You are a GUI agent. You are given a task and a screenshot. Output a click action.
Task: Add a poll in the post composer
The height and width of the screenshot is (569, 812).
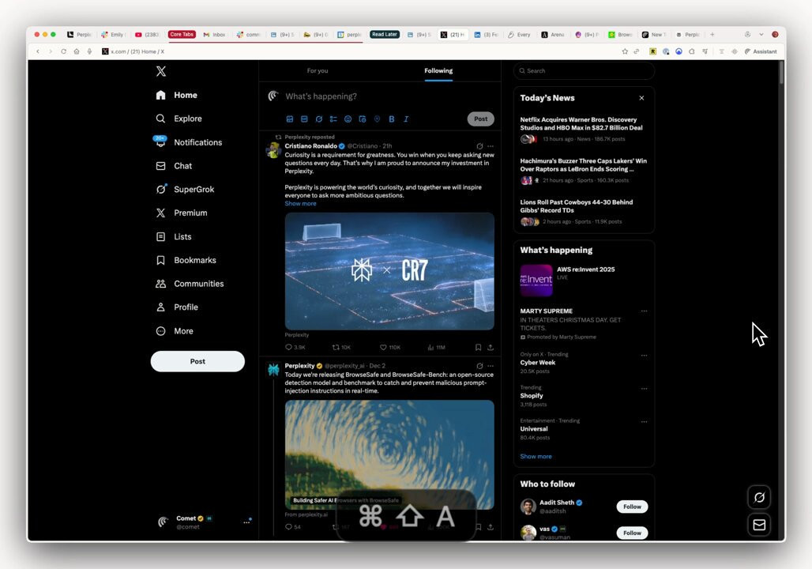tap(333, 119)
